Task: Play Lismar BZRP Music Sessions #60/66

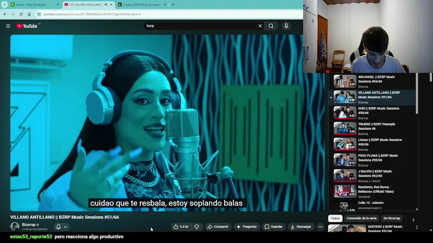Action: point(380,142)
